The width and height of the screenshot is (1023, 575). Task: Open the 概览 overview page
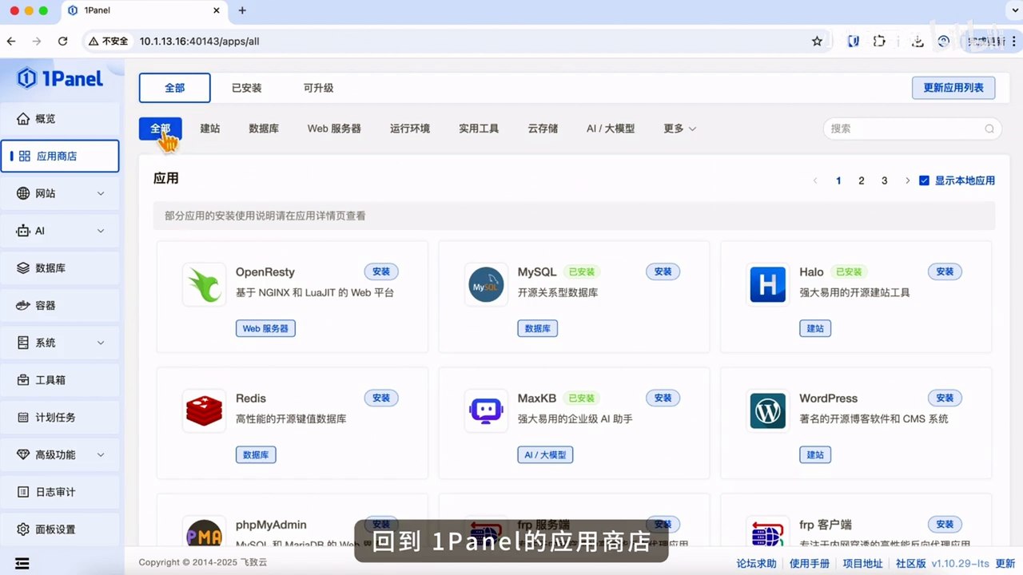pyautogui.click(x=60, y=119)
